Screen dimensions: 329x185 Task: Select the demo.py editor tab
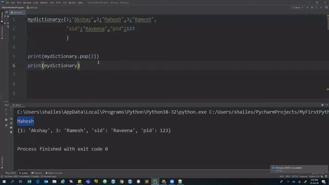pos(17,12)
